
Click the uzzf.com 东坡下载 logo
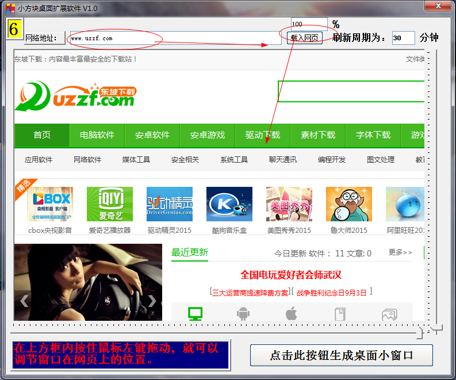tap(75, 97)
